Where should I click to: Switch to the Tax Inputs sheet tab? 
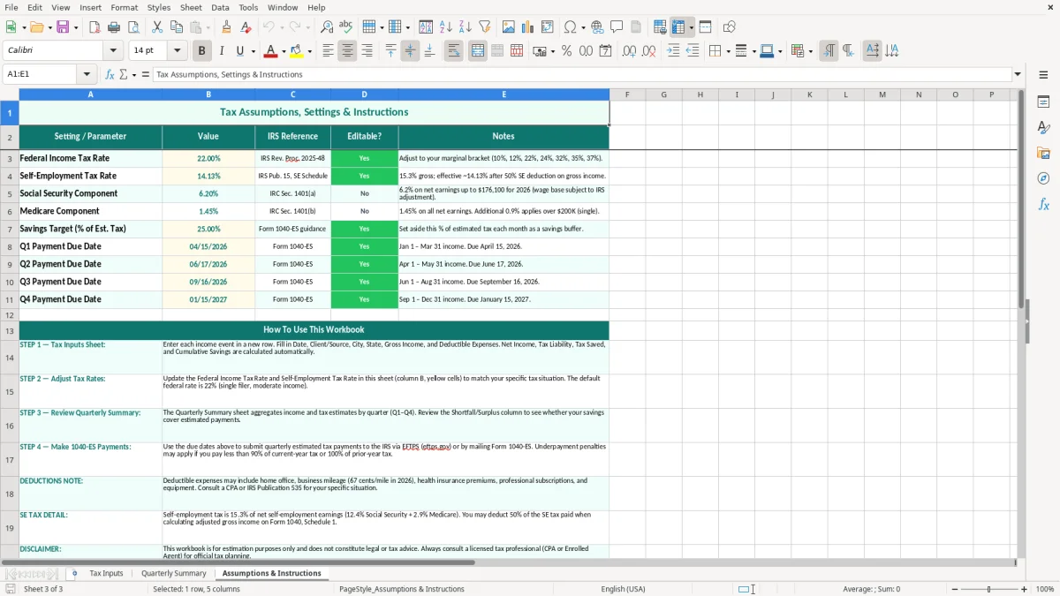106,573
